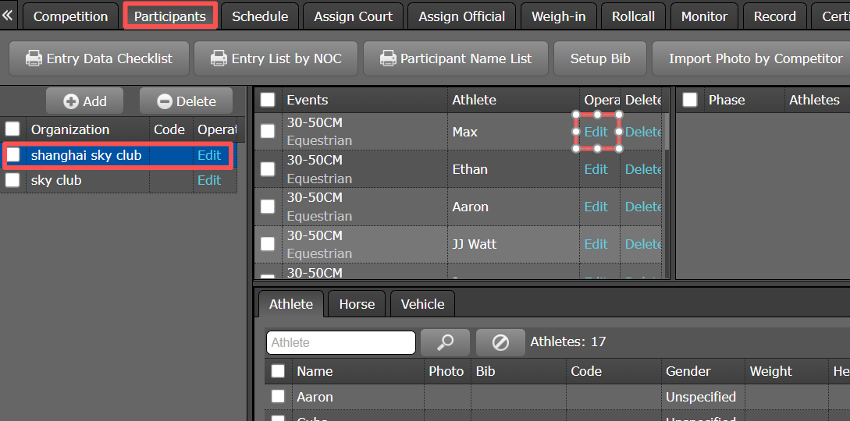
Task: Go to the Weigh-in tab
Action: [x=558, y=16]
